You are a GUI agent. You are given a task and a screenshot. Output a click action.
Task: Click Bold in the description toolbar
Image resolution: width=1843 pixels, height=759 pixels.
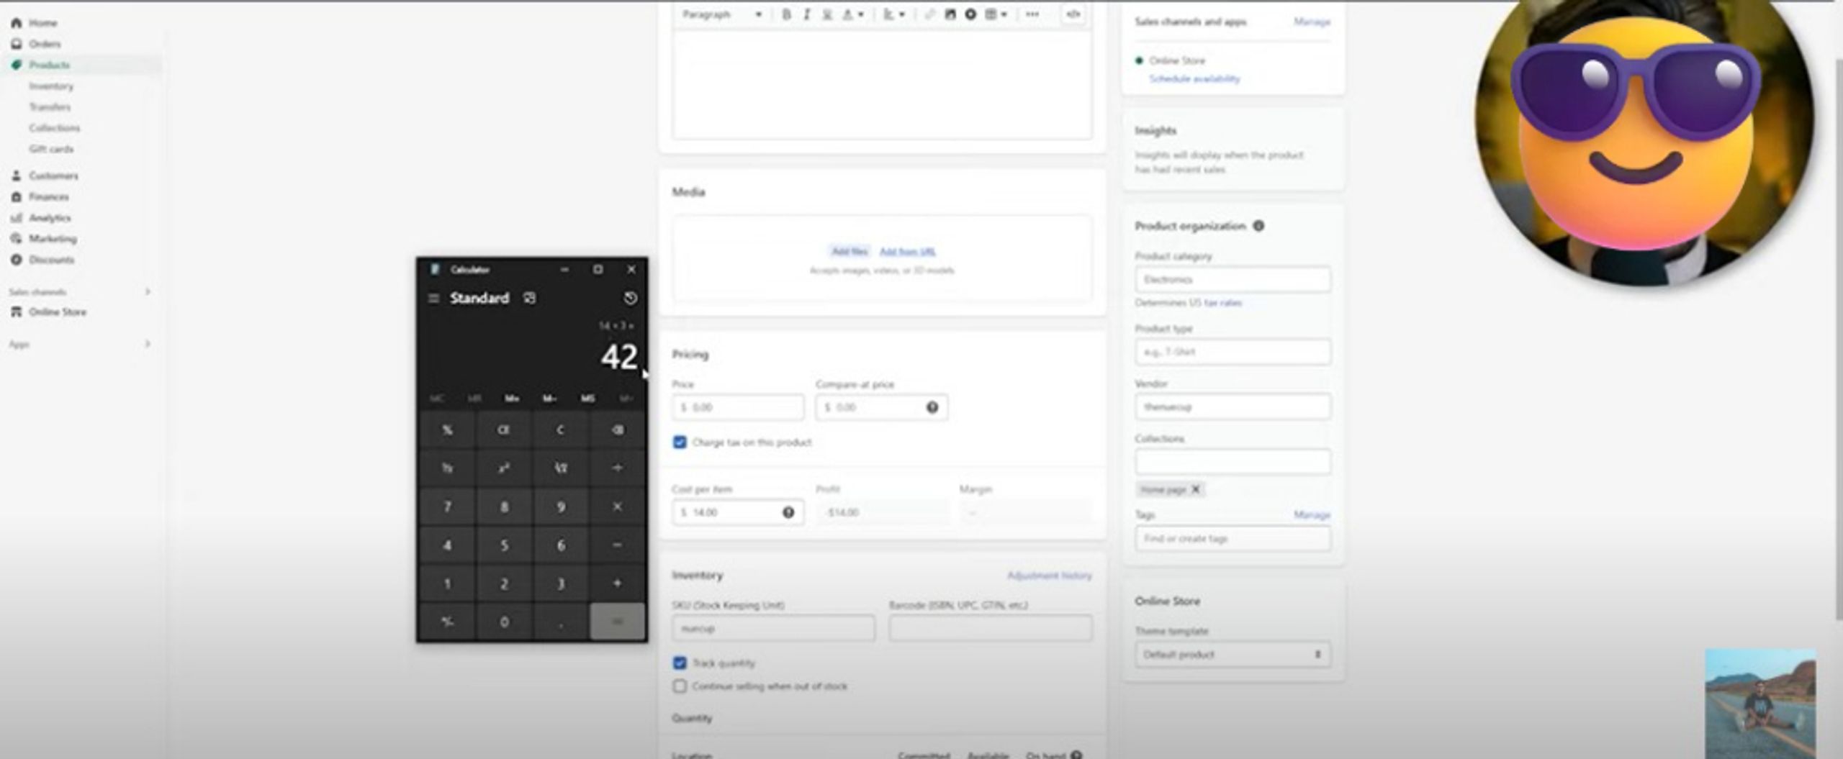(786, 14)
